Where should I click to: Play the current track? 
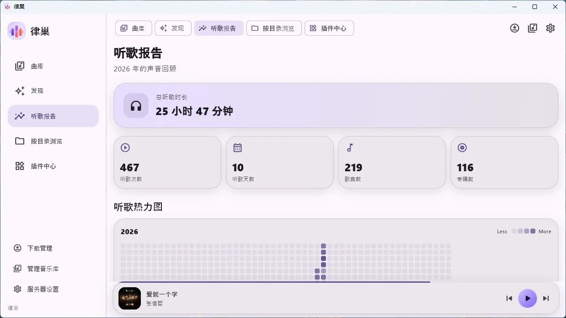tap(528, 298)
